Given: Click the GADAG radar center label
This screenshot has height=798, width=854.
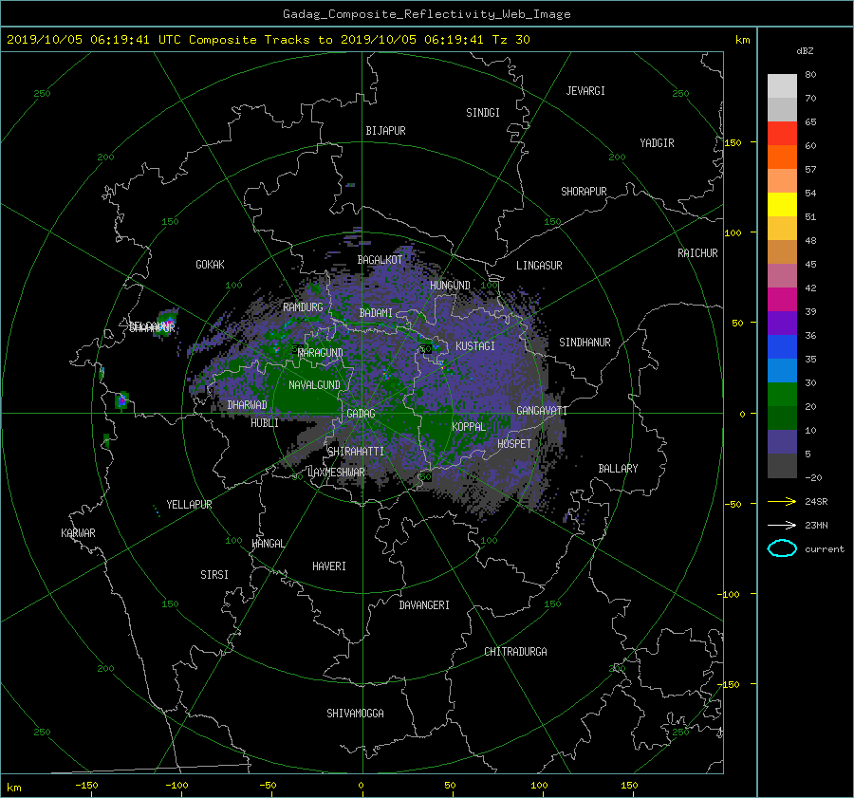Looking at the screenshot, I should (x=361, y=414).
